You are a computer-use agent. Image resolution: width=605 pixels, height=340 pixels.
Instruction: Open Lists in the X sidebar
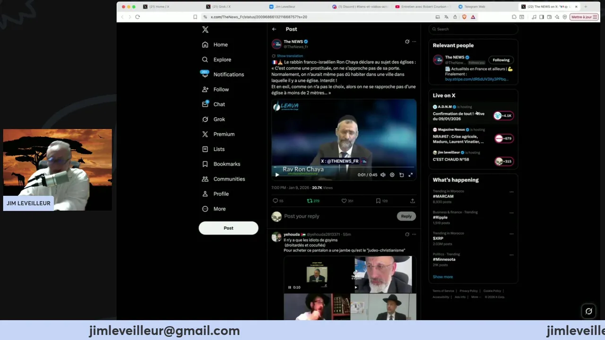pos(213,149)
